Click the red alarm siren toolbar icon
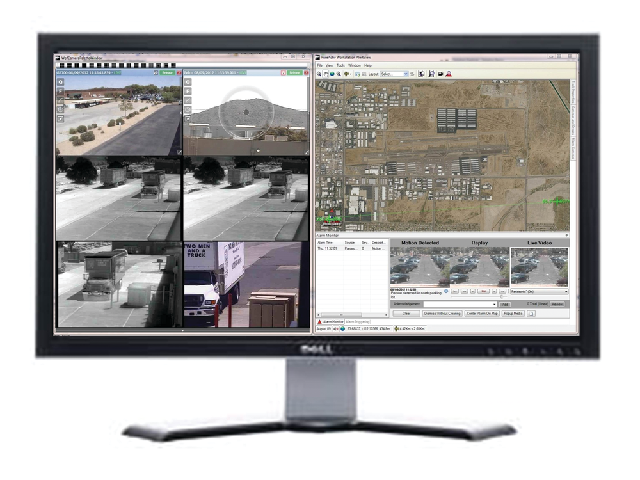The height and width of the screenshot is (480, 640). coord(449,74)
